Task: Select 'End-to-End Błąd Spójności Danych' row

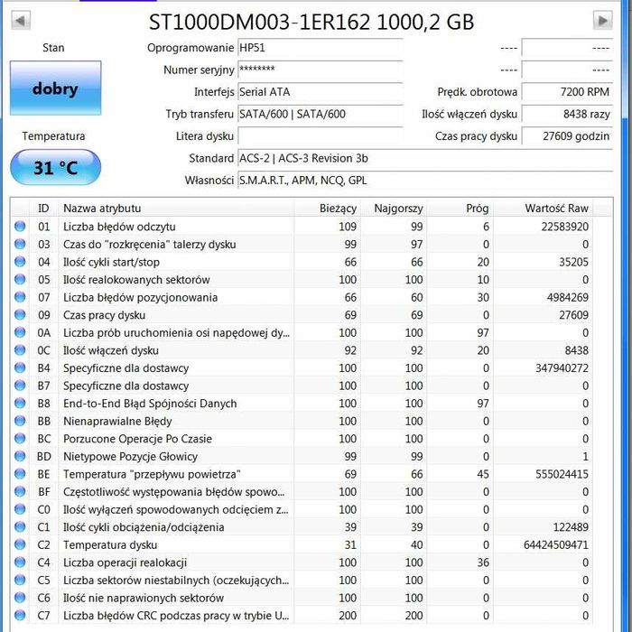Action: [302, 404]
